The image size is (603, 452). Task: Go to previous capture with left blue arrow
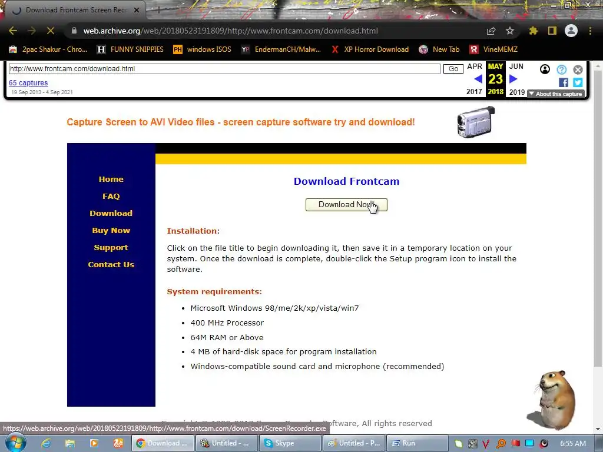(478, 79)
